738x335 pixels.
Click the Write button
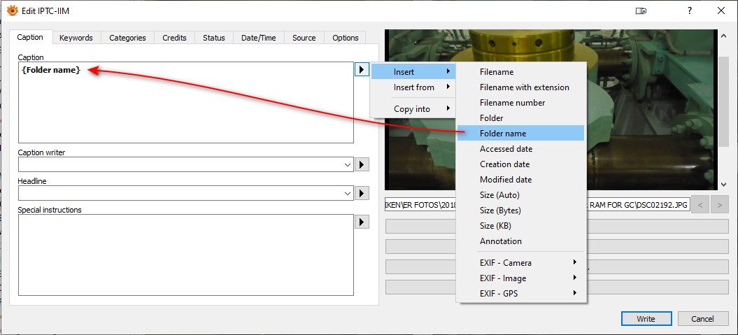coord(646,318)
